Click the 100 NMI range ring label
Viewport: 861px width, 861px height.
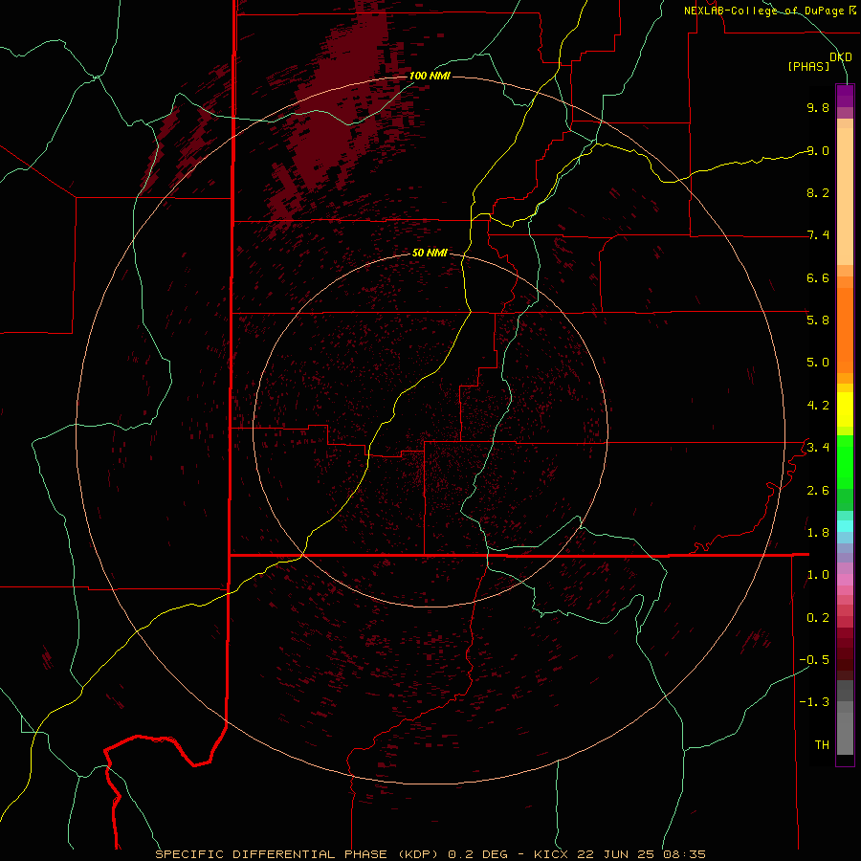pos(430,76)
